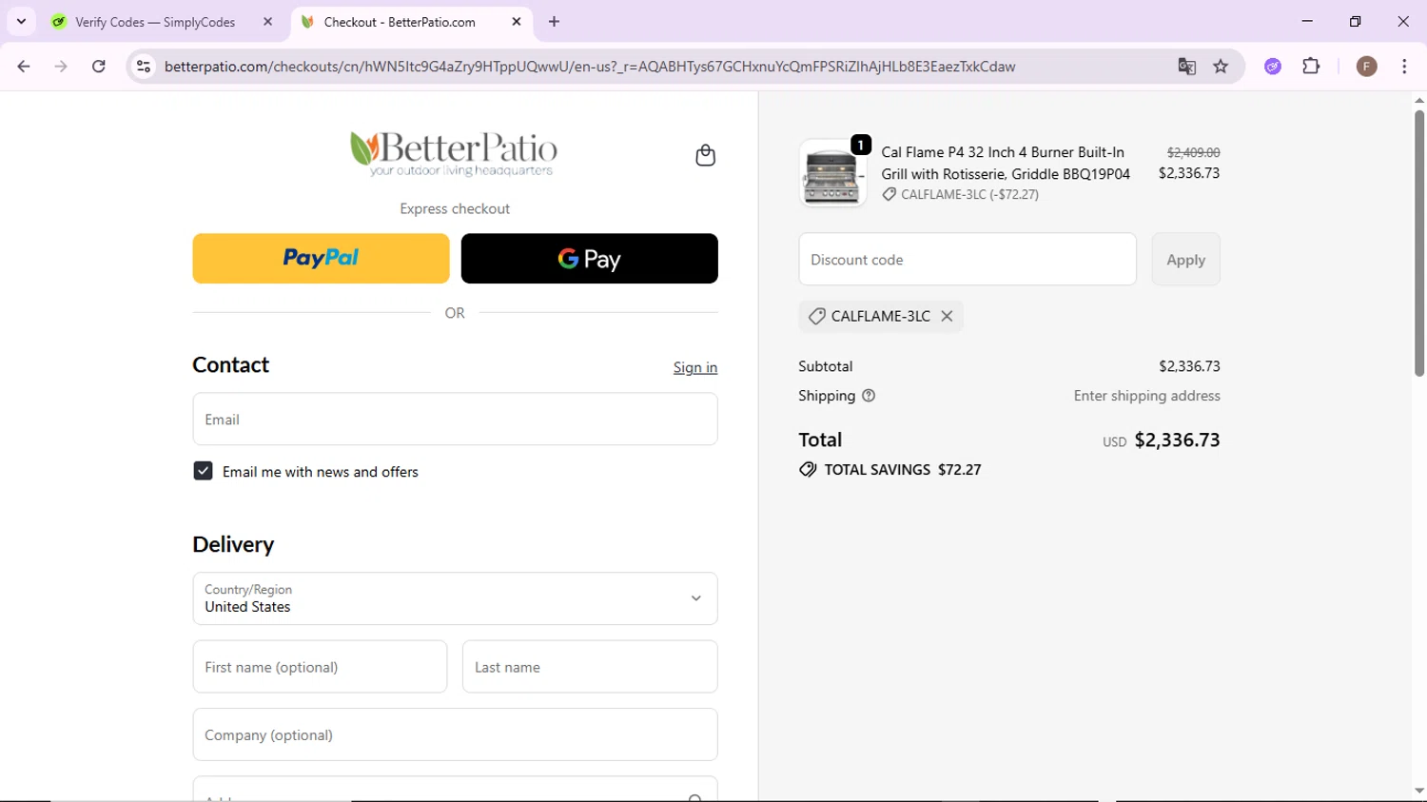Uncheck Email me with news and offers
The image size is (1427, 802).
tap(203, 471)
